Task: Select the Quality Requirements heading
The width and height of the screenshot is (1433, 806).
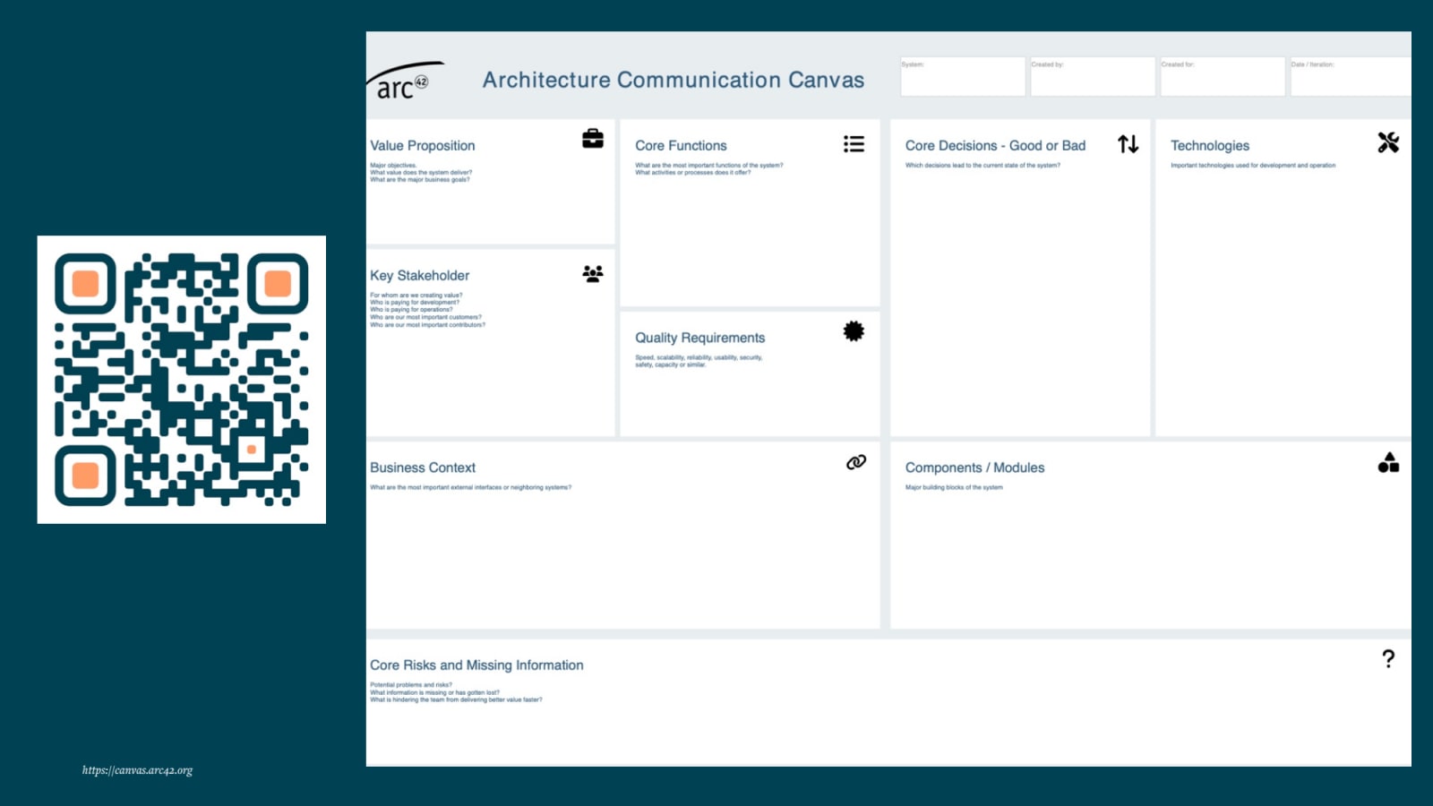Action: (x=700, y=338)
